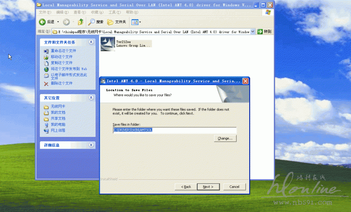Click the Up folder icon in Explorer toolbar
351x212 pixels.
(x=81, y=22)
